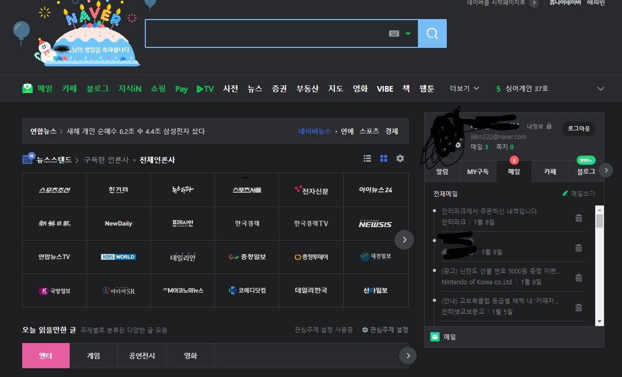Open the 충청일보 publisher logo
Viewport: 622px width, 377px height.
(x=247, y=257)
